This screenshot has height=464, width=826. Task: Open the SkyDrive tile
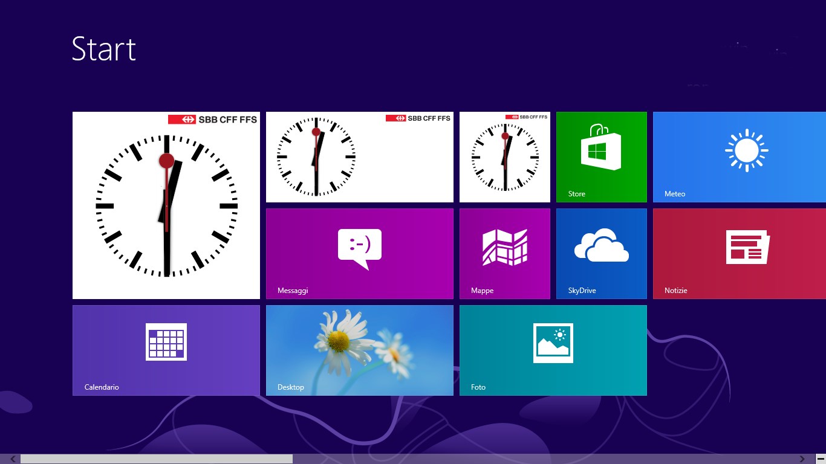tap(602, 254)
